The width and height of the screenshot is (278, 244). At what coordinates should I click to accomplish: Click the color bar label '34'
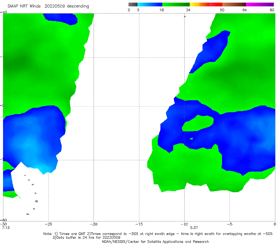(188, 10)
